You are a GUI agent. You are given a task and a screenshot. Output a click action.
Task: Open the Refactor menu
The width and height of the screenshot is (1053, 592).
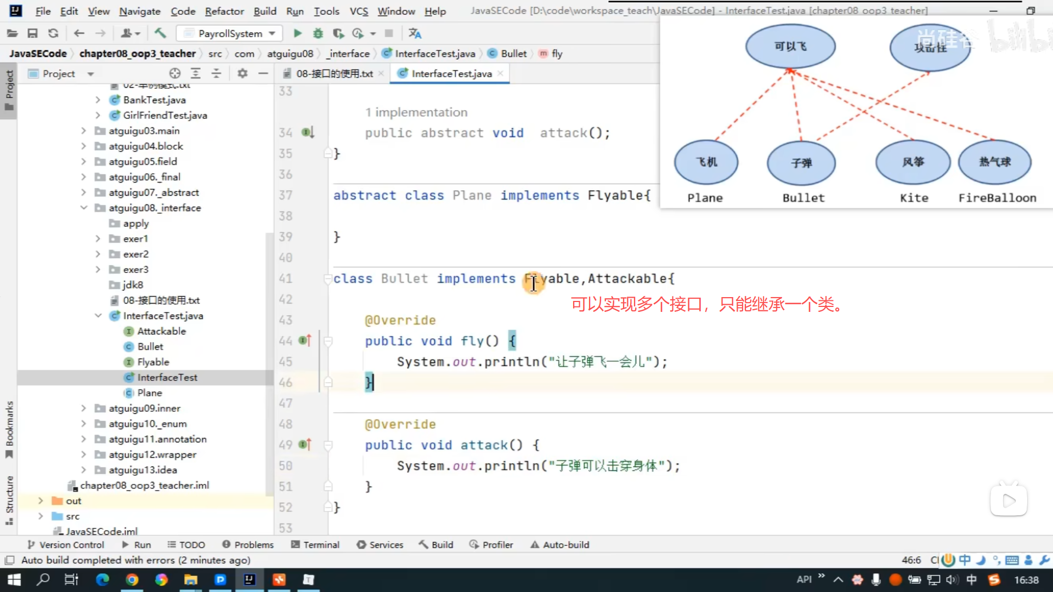[224, 11]
